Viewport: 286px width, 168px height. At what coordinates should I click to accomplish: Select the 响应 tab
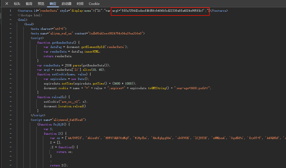click(x=53, y=4)
